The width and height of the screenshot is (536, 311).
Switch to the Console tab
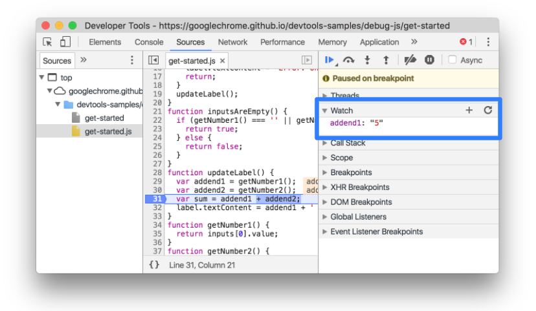[149, 42]
